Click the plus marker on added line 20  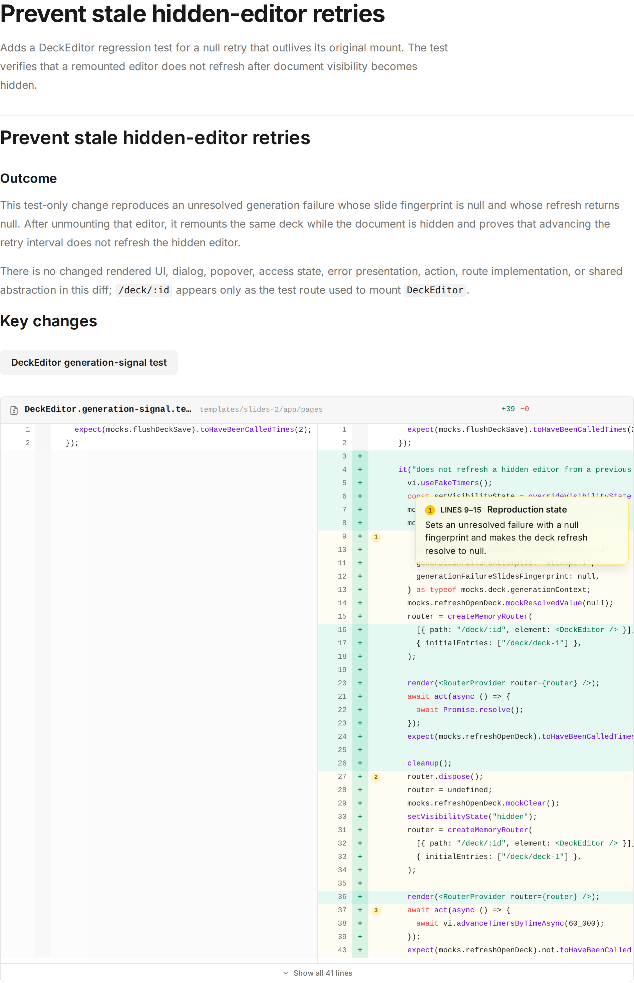tap(360, 683)
